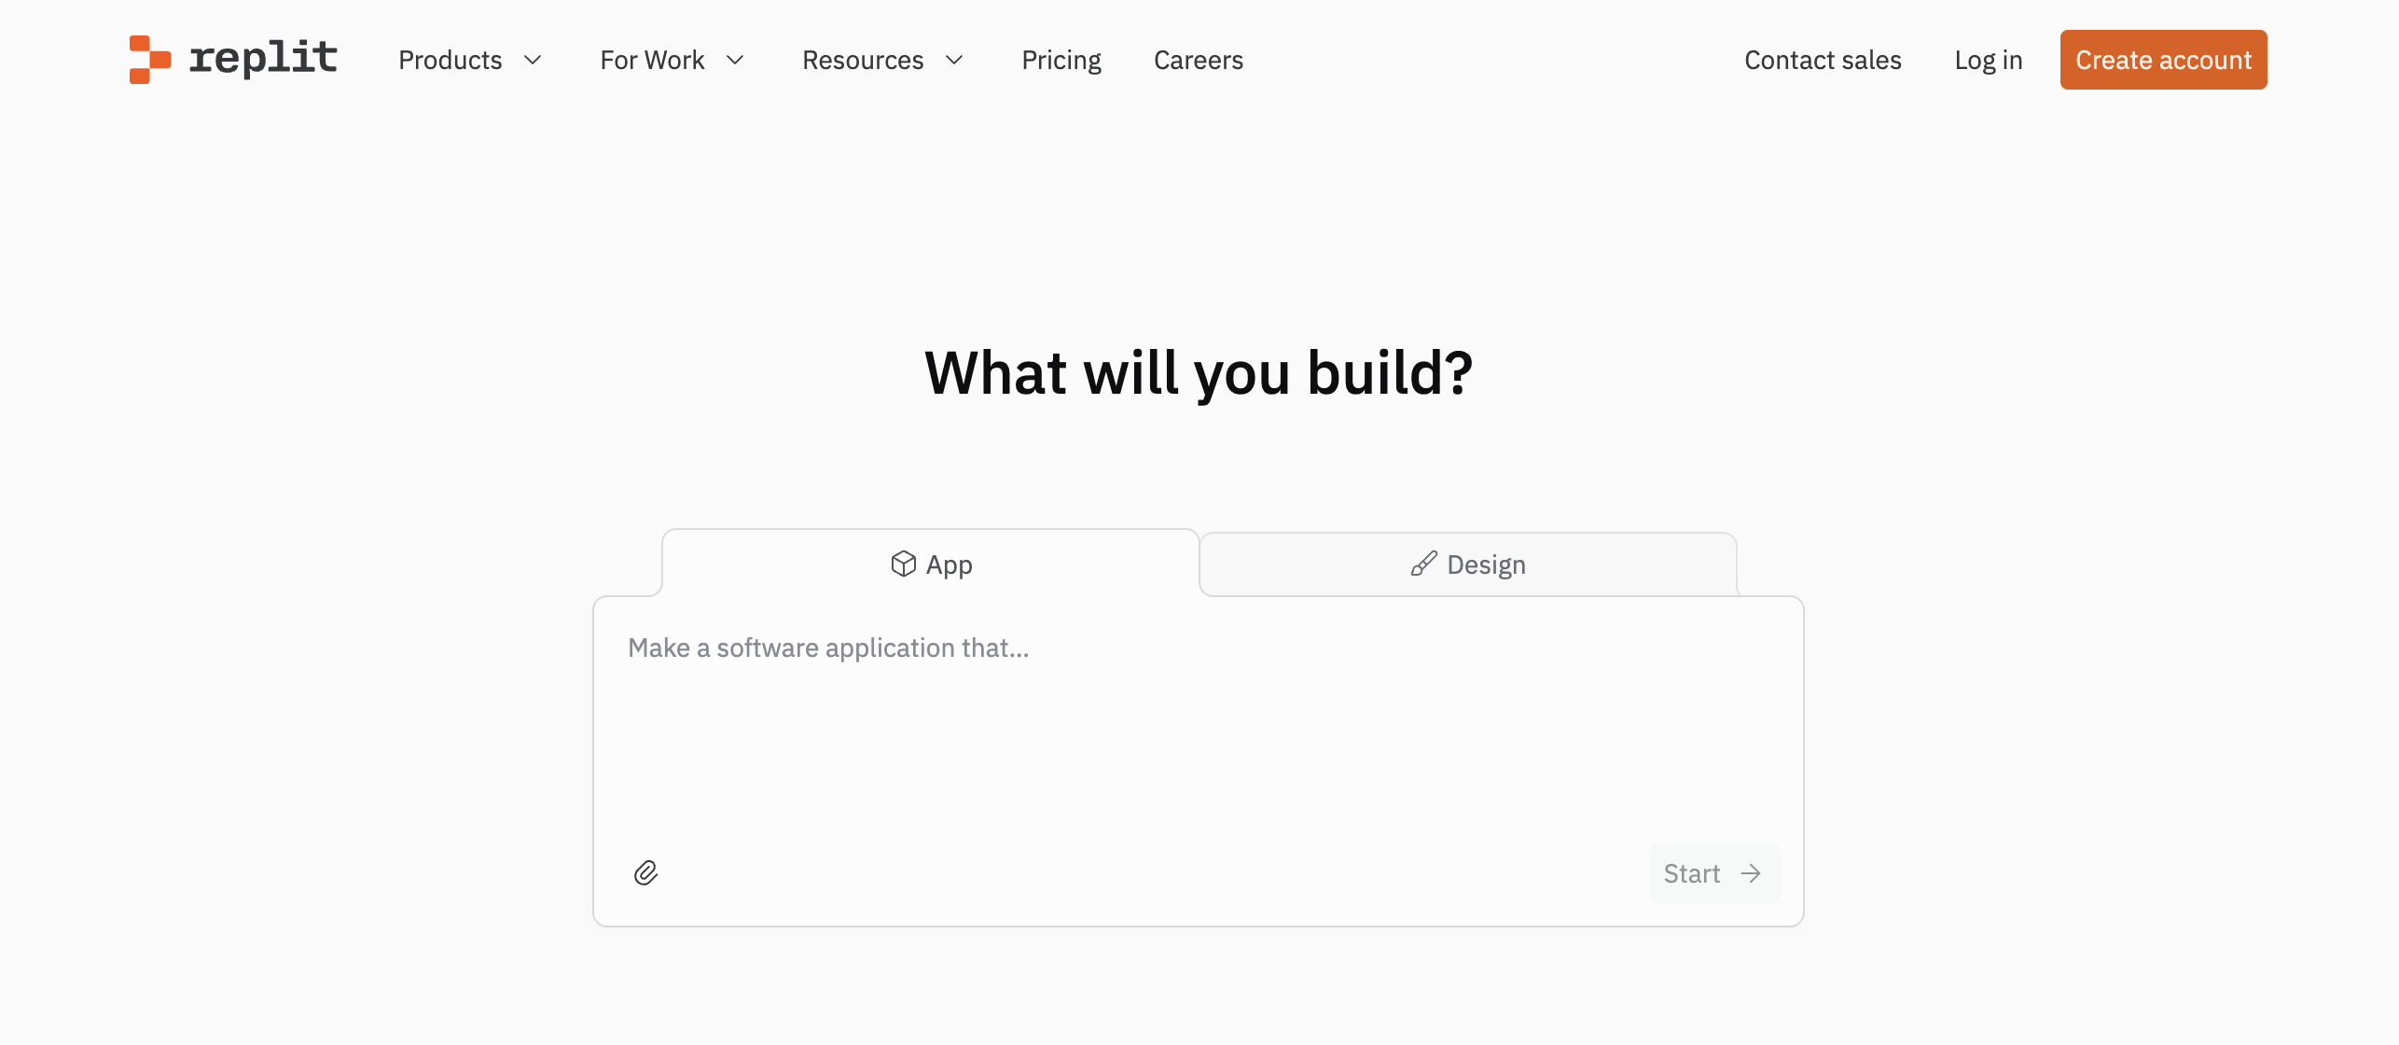This screenshot has width=2399, height=1045.
Task: Click the paperclip attach file icon
Action: tap(645, 873)
